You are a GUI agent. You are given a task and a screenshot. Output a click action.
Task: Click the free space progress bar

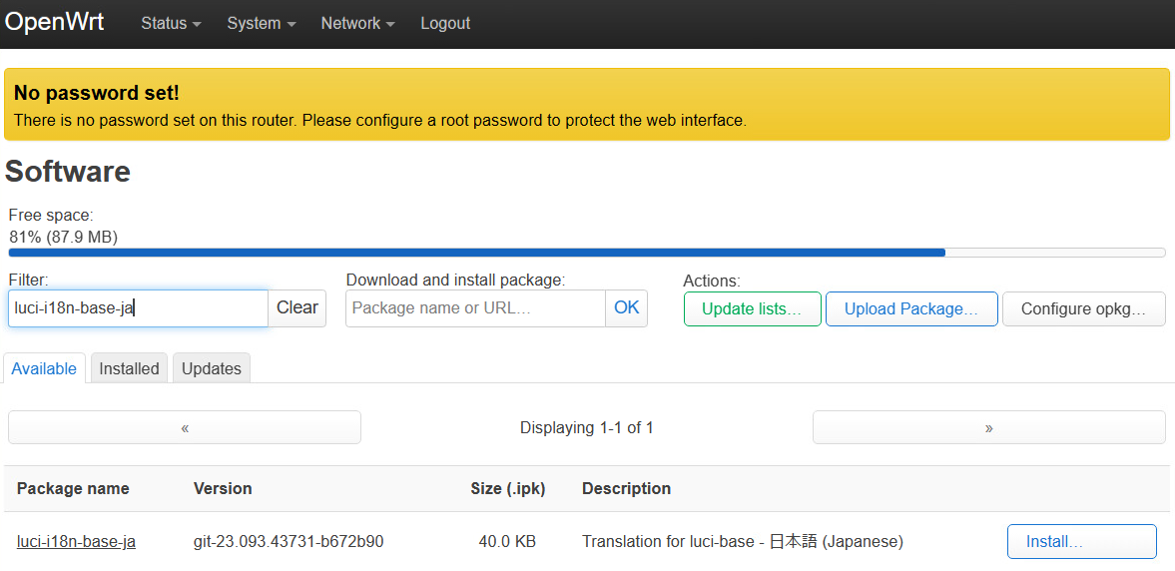(x=586, y=253)
